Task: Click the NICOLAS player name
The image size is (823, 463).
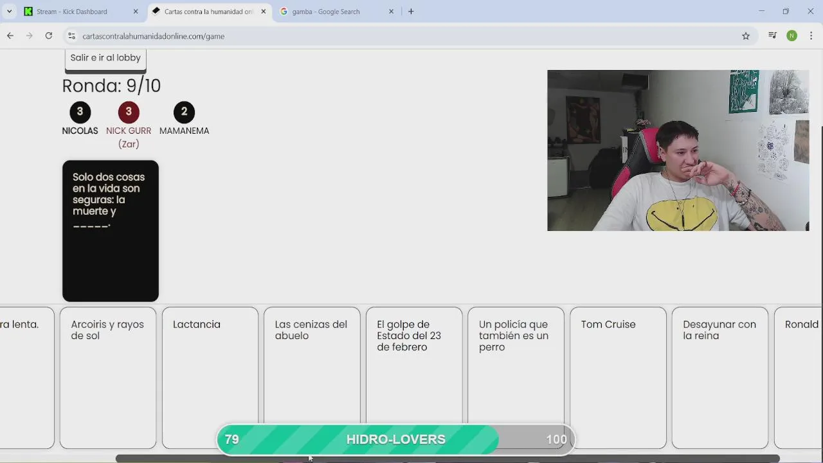Action: [80, 131]
